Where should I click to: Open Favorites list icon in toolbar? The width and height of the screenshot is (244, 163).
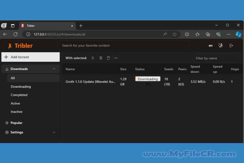pyautogui.click(x=197, y=34)
